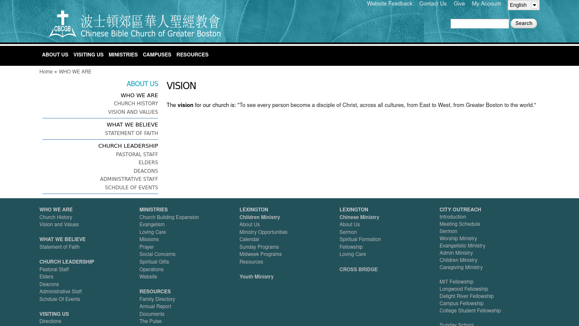Open Caregiving Ministry link

point(461,267)
